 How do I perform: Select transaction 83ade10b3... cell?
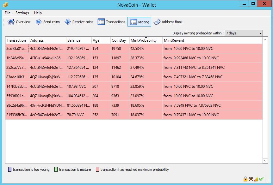tap(17, 77)
